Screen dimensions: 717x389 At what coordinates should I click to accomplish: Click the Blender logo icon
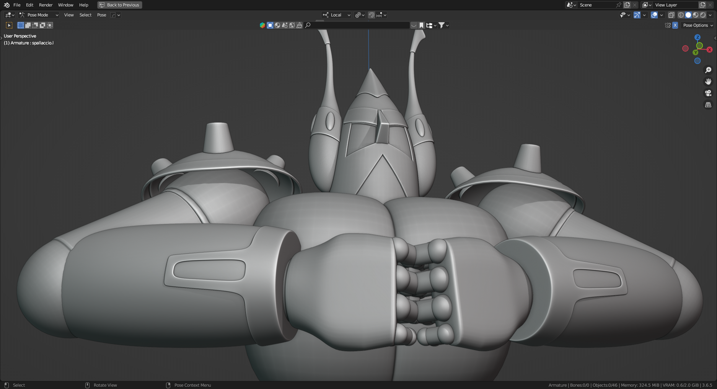(x=7, y=5)
